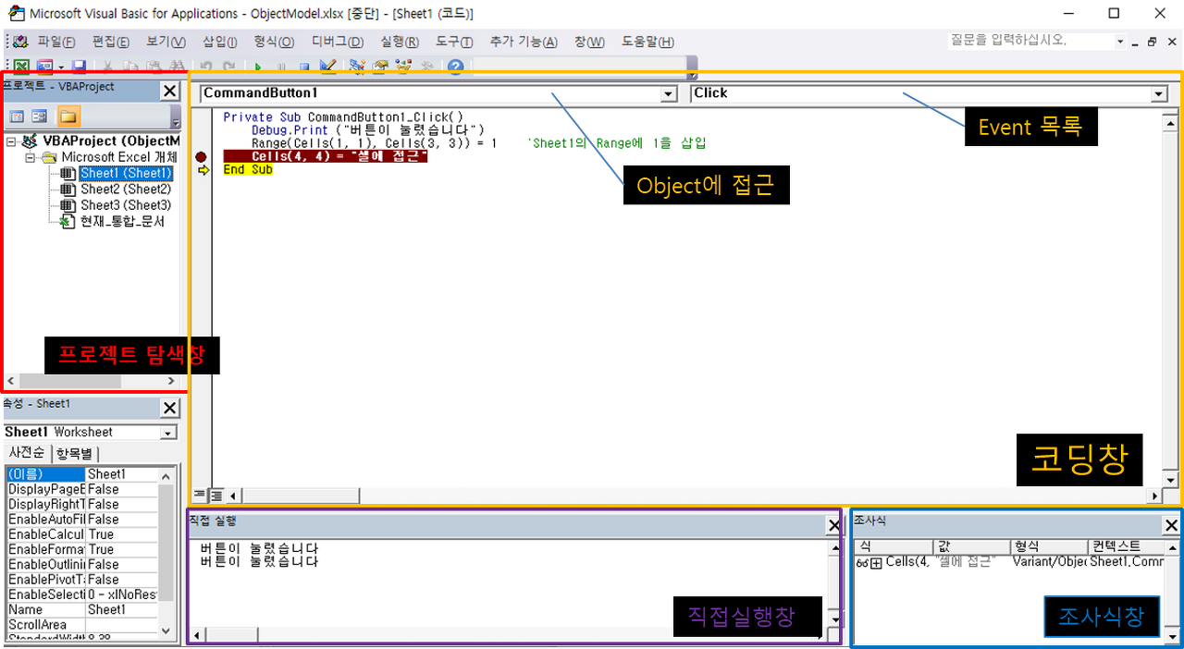Open the 삽입 menu
Image resolution: width=1184 pixels, height=649 pixels.
click(x=220, y=42)
